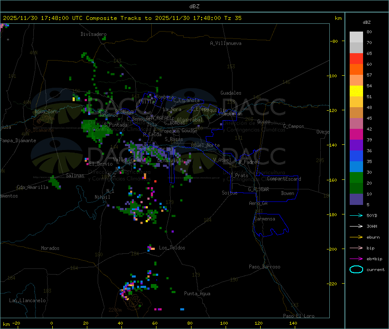This screenshot has width=389, height=329.
Task: Click the 0 km horizontal axis tick
Action: tap(51, 323)
